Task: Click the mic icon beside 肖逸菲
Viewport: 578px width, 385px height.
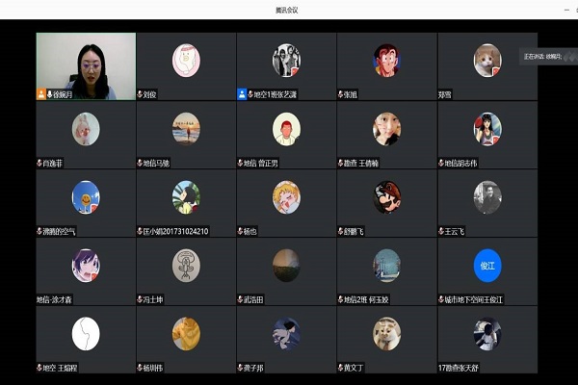Action: [40, 163]
